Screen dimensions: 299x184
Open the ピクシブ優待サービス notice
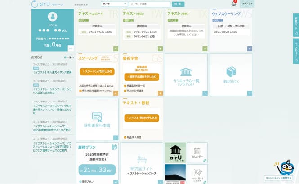click(53, 147)
